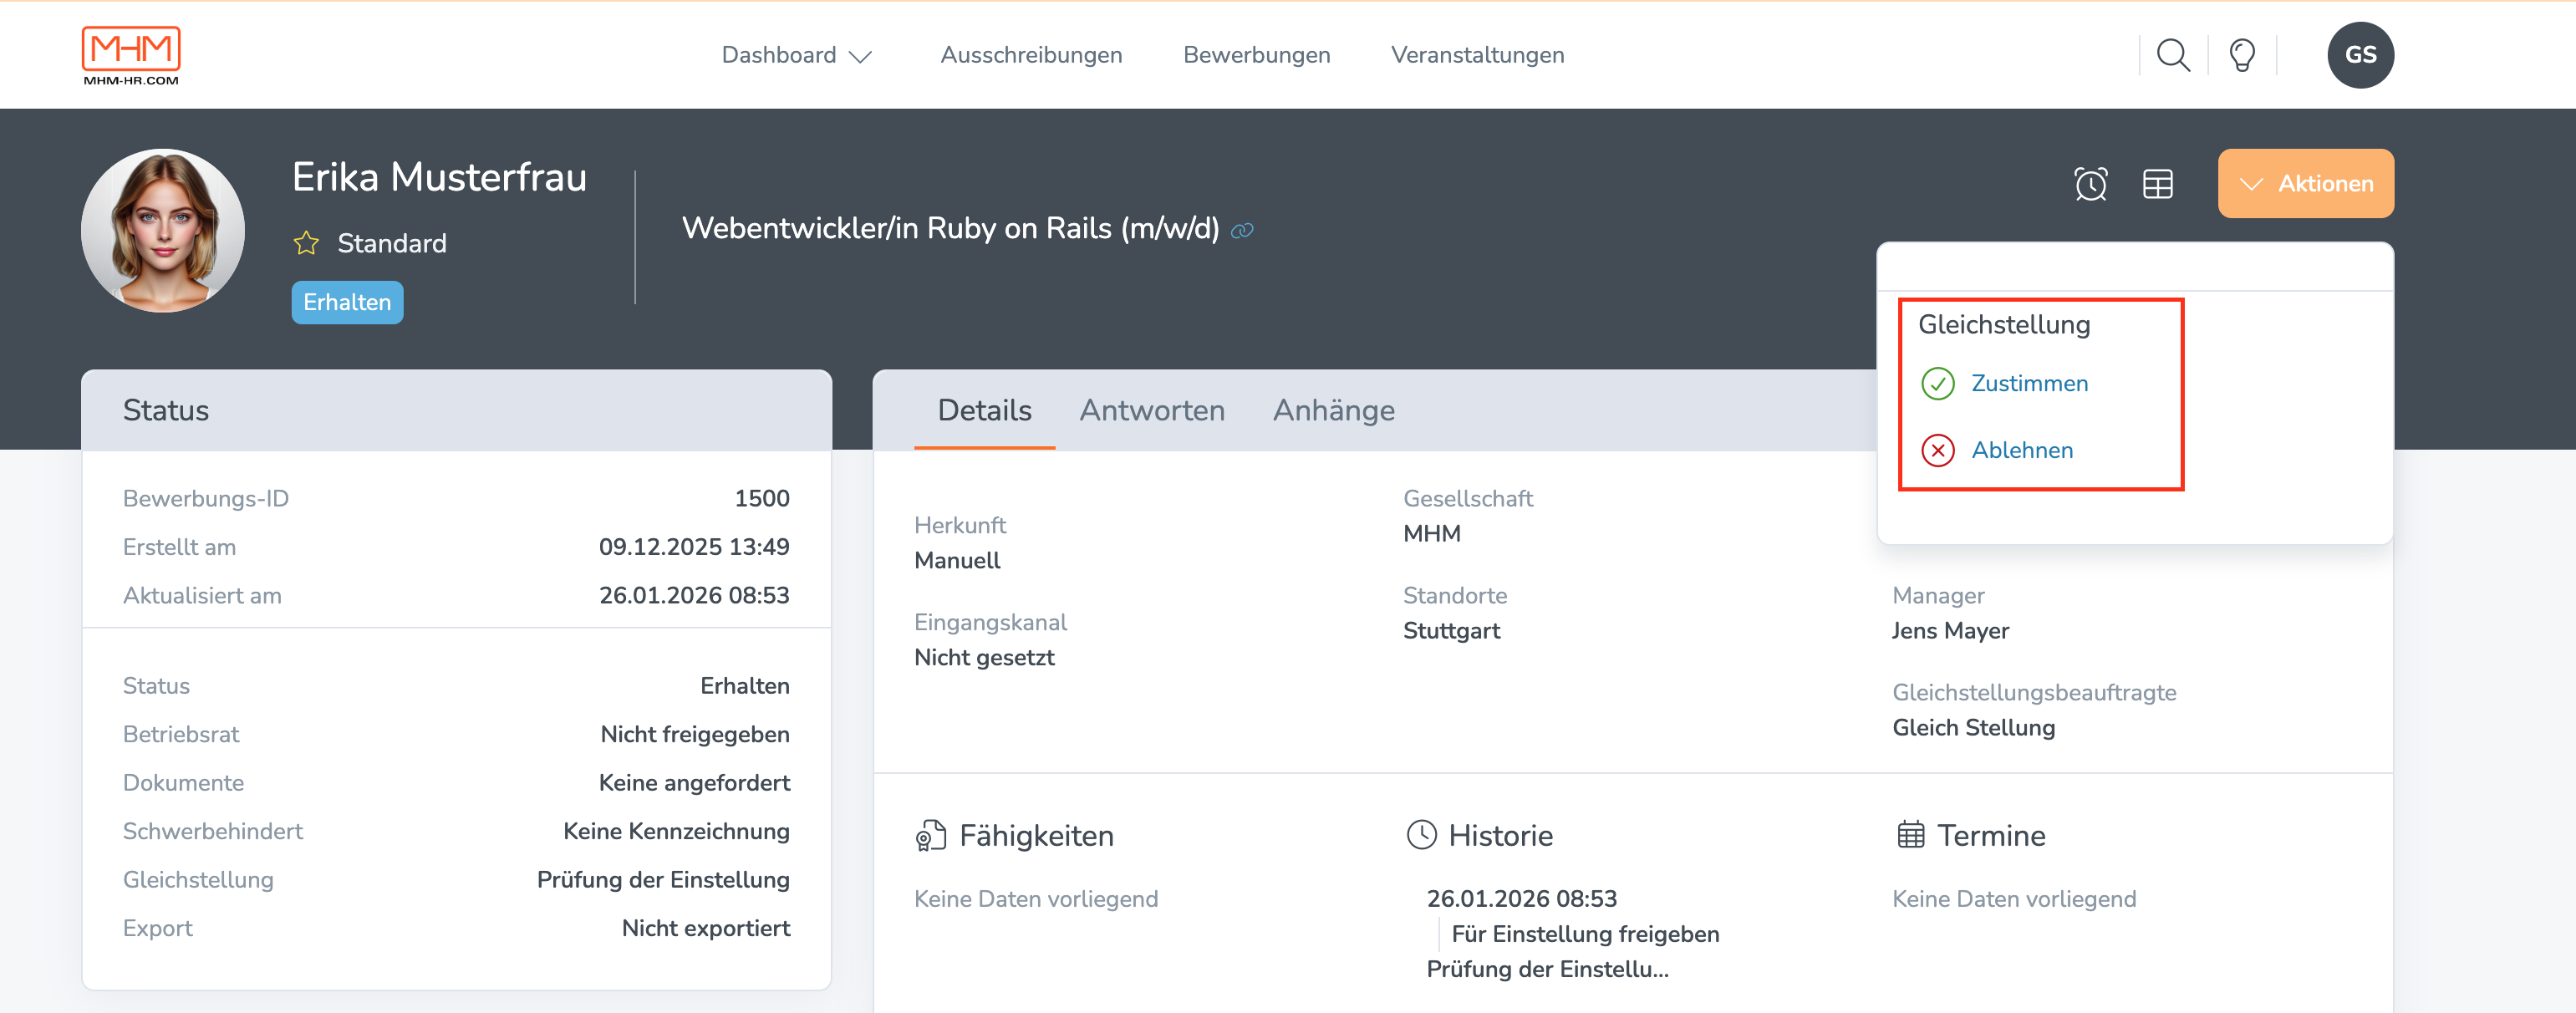Expand the chevron on the Aktionen button
Image resolution: width=2576 pixels, height=1013 pixels.
point(2253,183)
